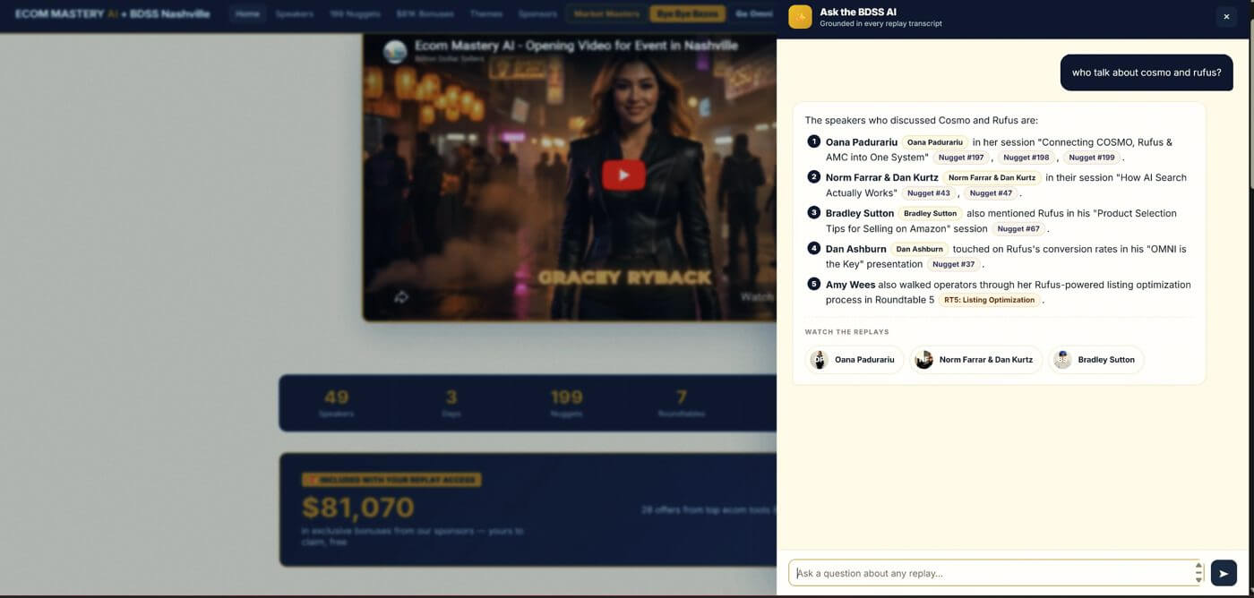
Task: Click the input field's down stepper arrow
Action: pyautogui.click(x=1198, y=579)
